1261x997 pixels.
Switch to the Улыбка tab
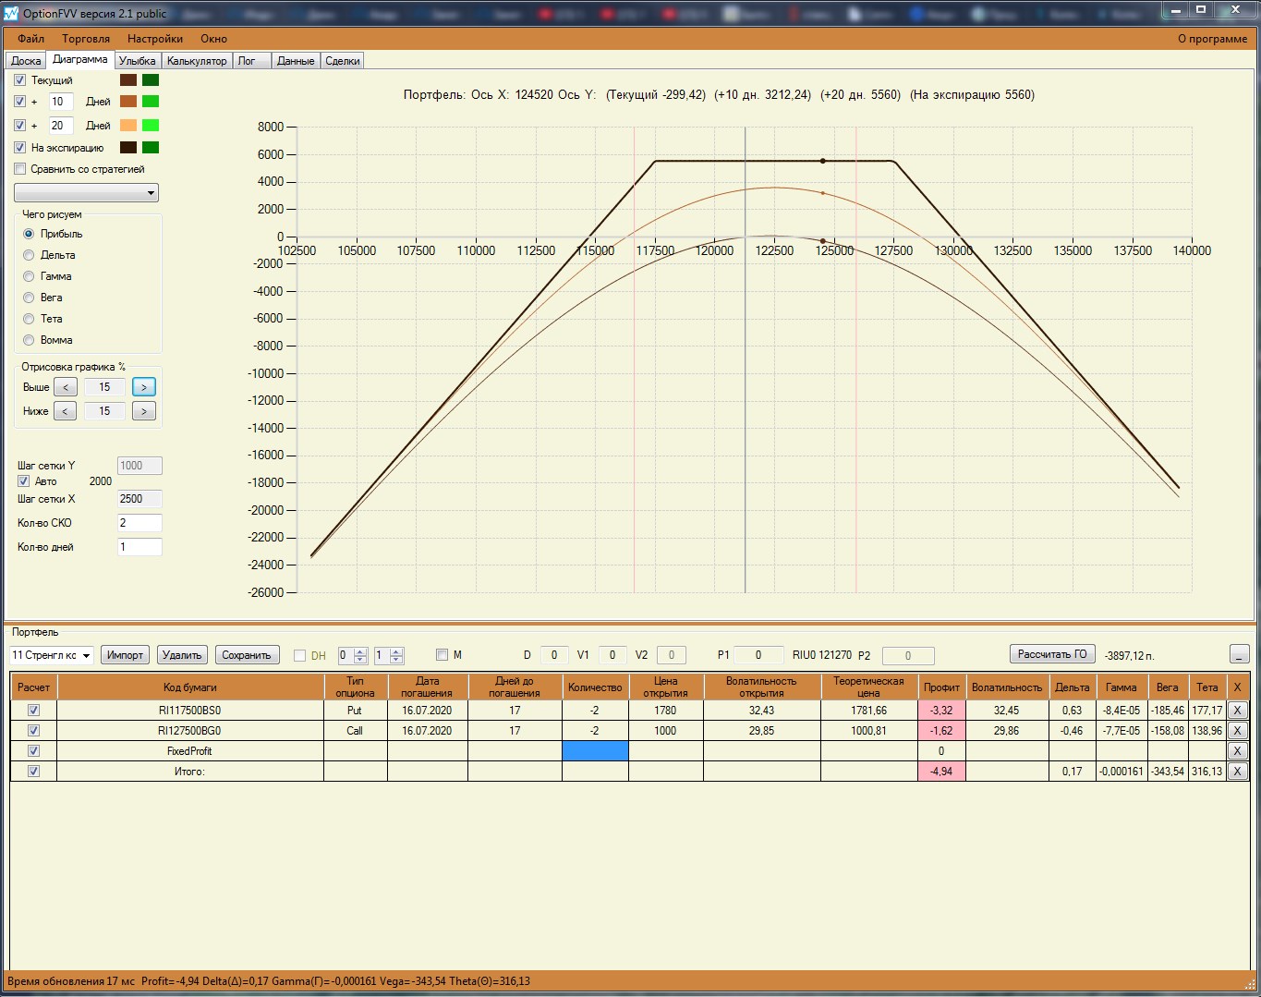point(137,61)
